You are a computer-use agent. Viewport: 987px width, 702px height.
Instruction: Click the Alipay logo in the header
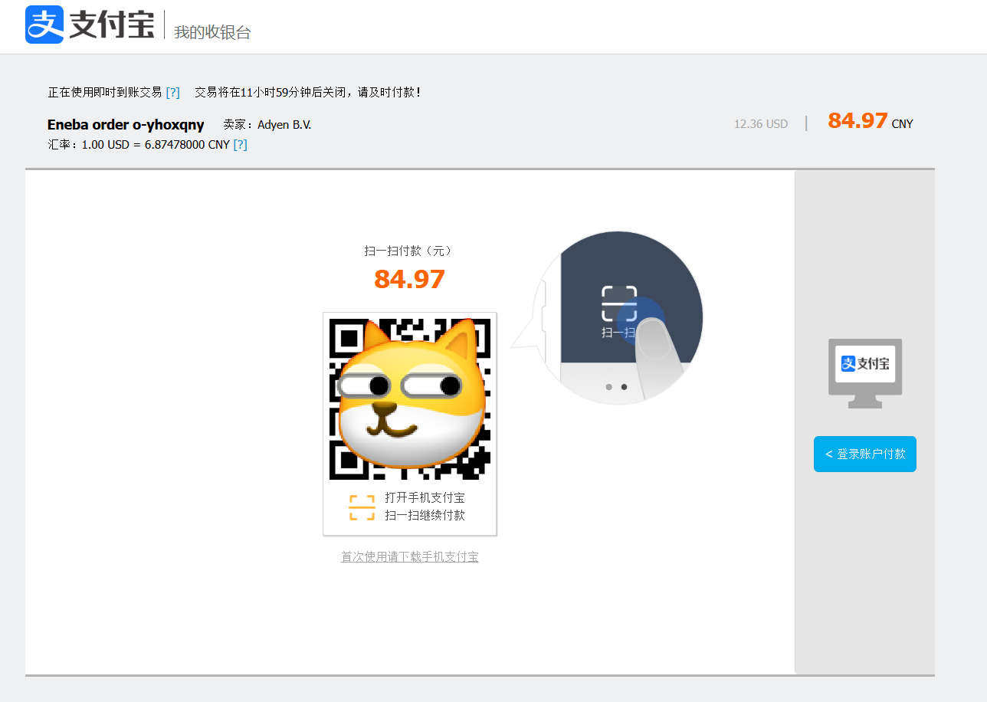[90, 25]
